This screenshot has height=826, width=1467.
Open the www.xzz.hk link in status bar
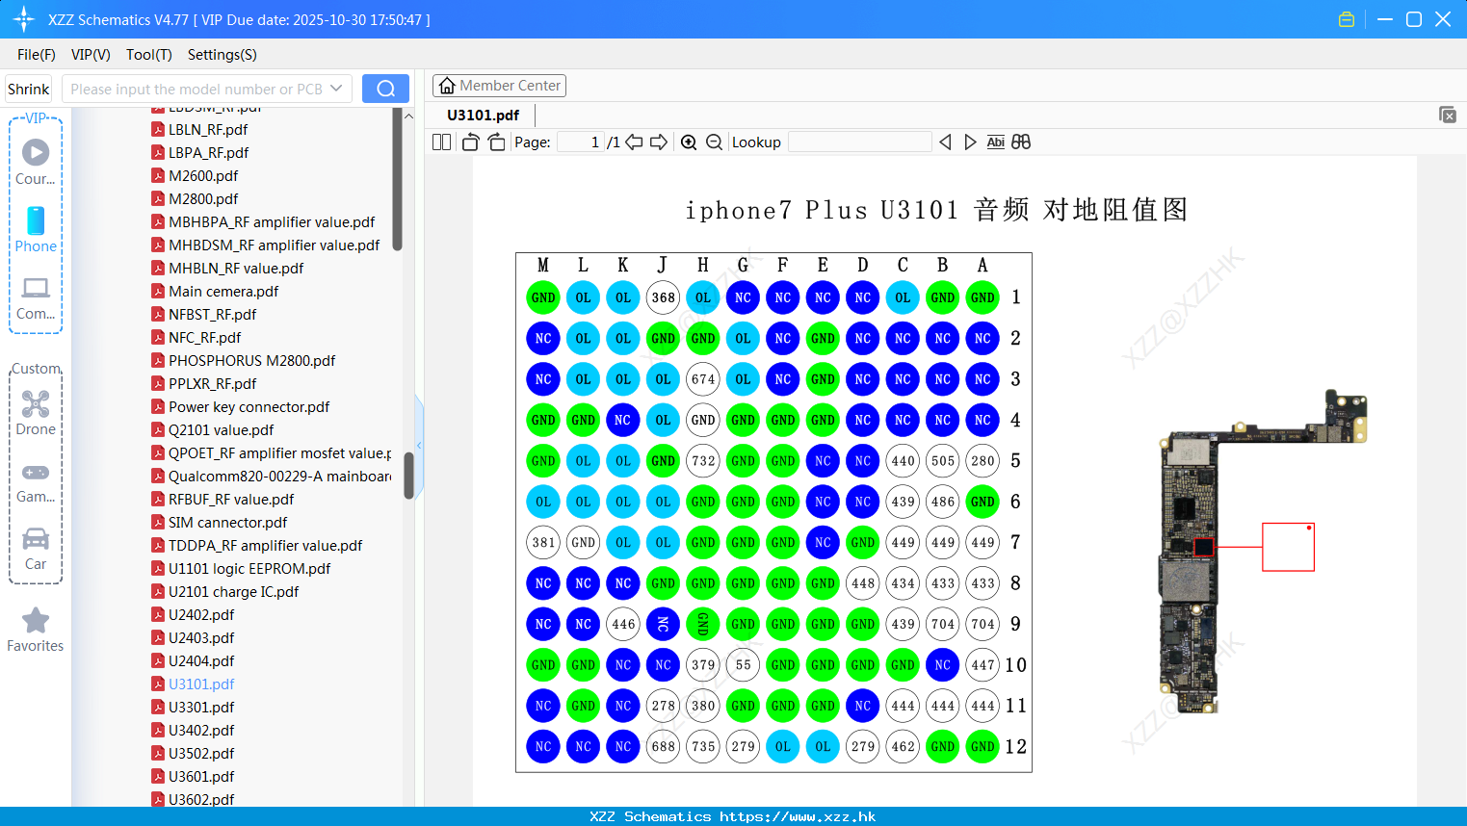point(798,816)
